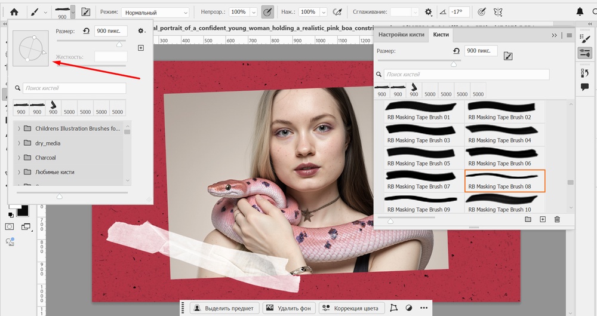Click the notifications bell icon
The height and width of the screenshot is (316, 597).
(x=580, y=11)
